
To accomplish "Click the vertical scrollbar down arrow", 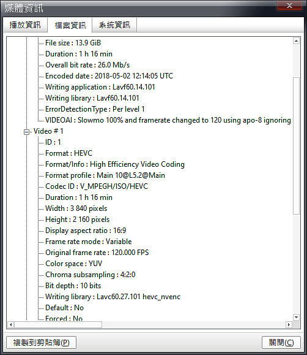I will [x=296, y=317].
